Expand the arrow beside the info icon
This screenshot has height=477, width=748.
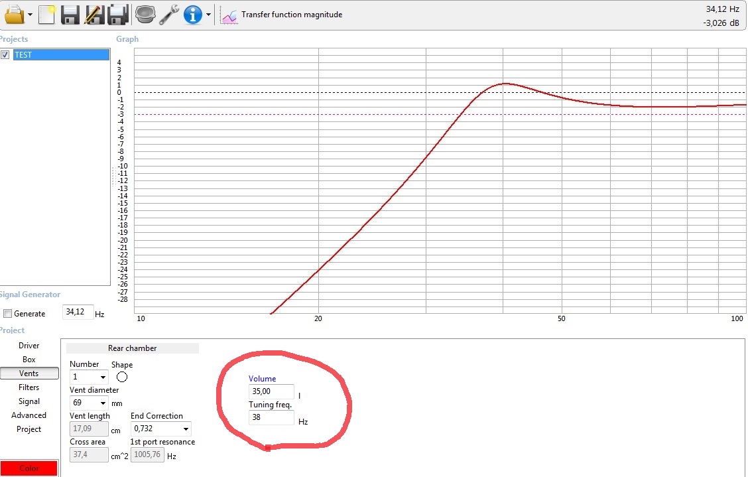[x=208, y=15]
